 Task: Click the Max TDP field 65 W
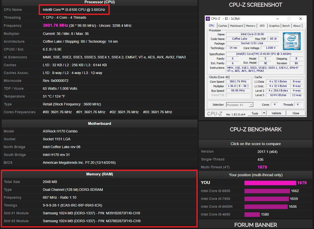273,39
